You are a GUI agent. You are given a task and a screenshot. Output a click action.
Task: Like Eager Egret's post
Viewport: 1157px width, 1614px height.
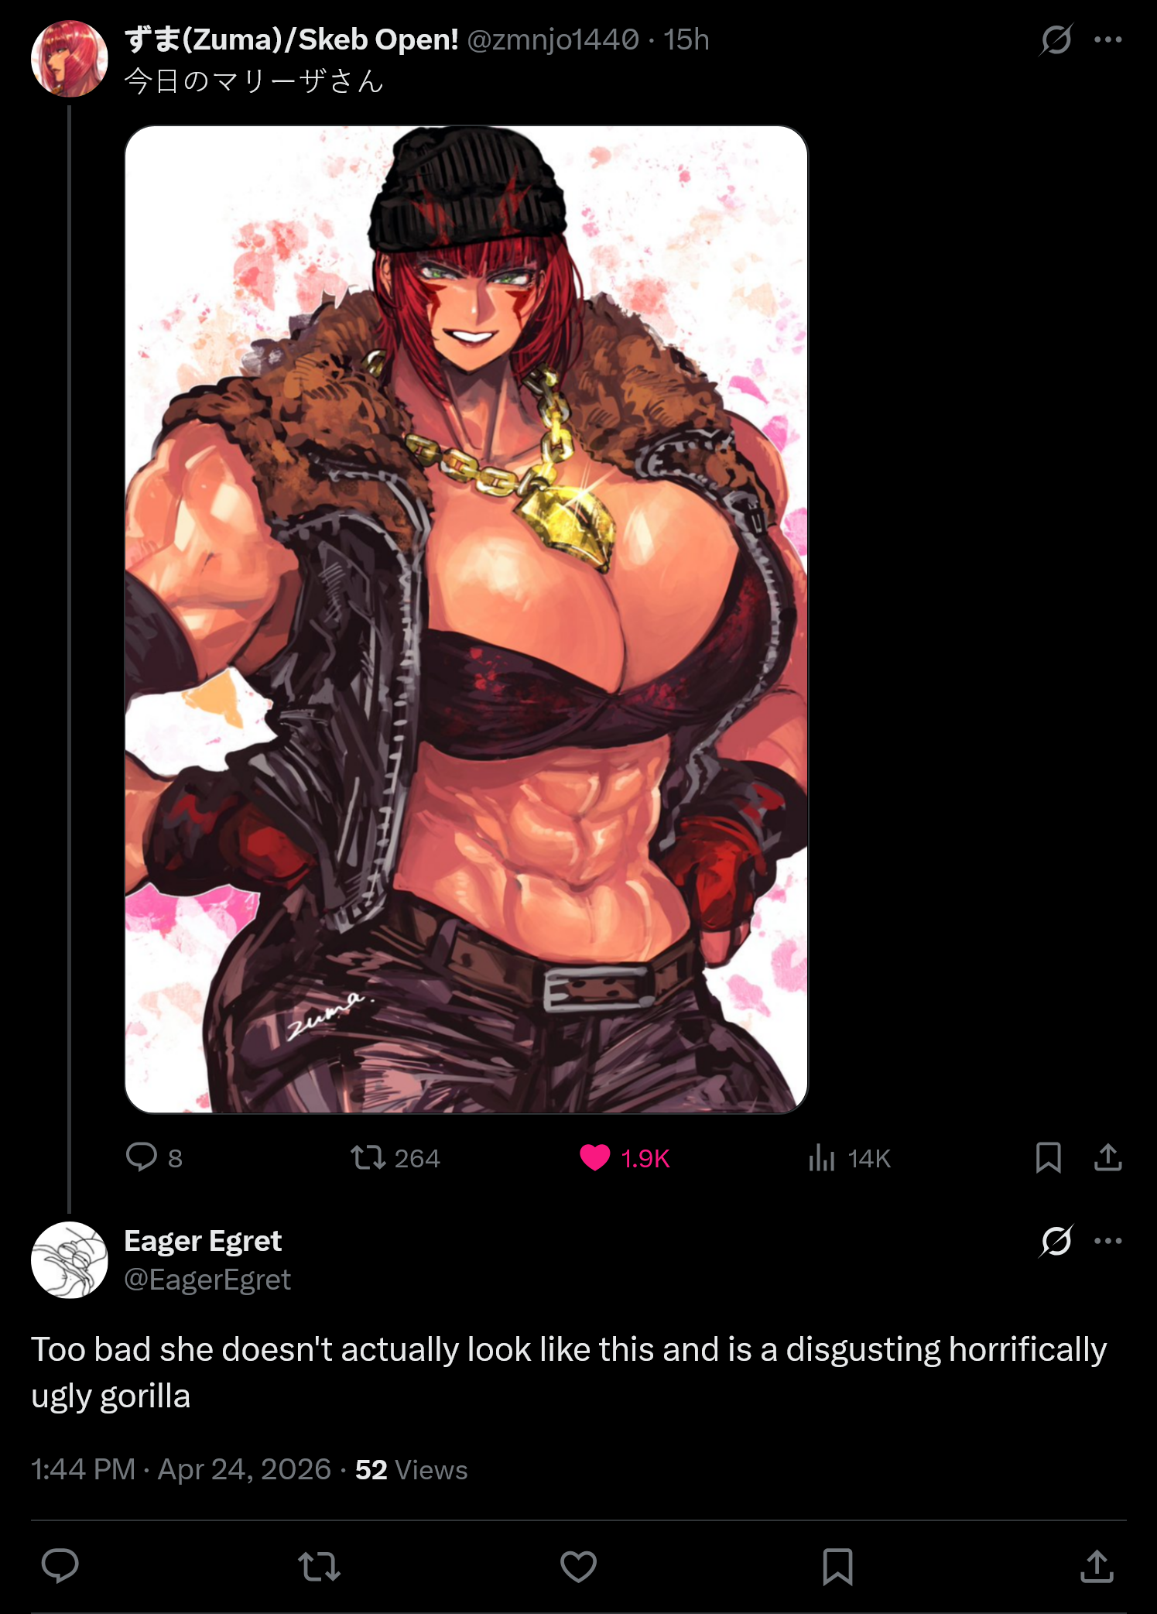tap(578, 1566)
